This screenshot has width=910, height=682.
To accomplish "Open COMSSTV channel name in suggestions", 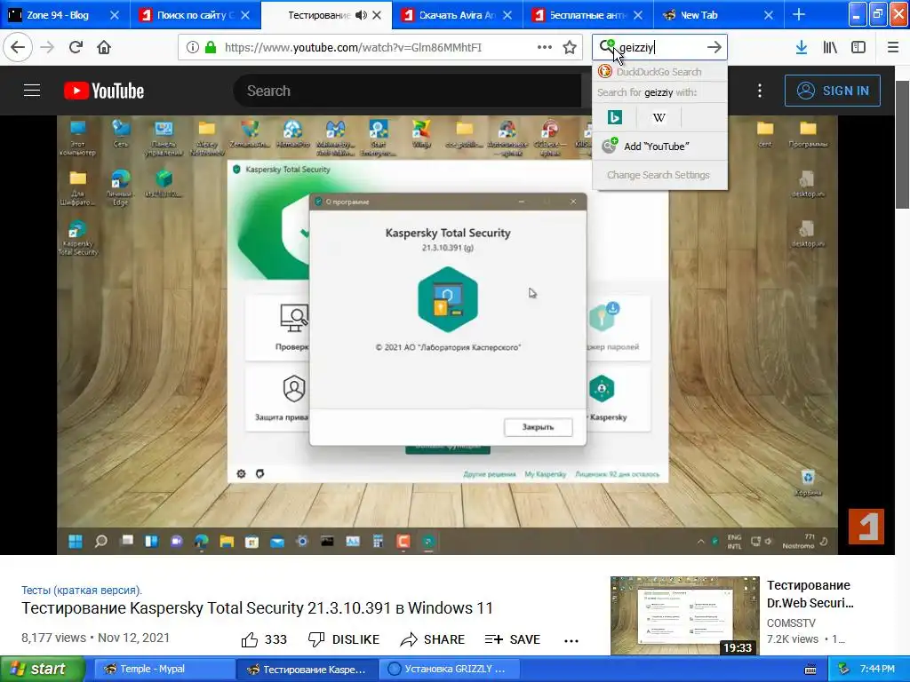I will coord(791,623).
